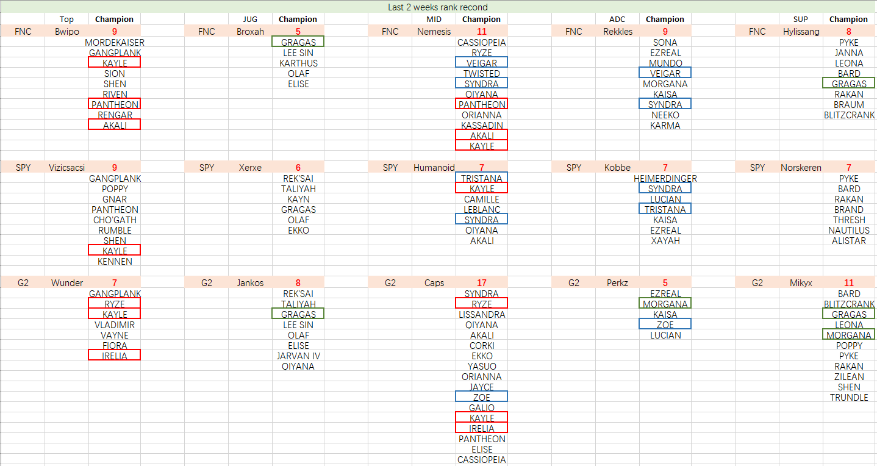Select the Caps player name cell
Screen dimensions: 877x466
click(434, 283)
